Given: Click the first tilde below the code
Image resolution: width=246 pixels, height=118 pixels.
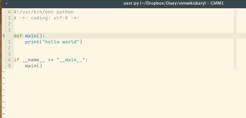Looking at the screenshot, I should [3, 72].
